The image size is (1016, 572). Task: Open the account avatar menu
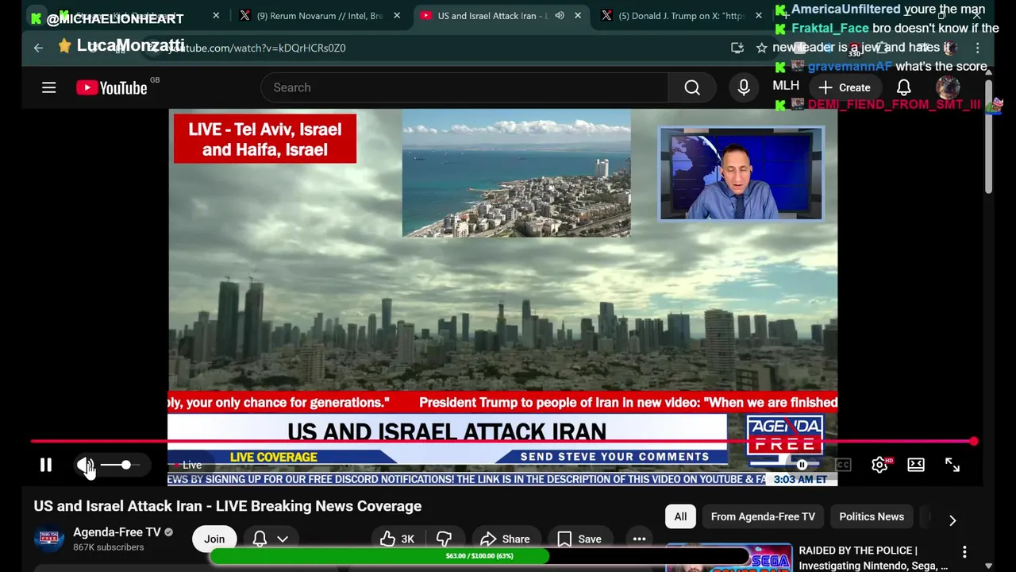(x=948, y=87)
